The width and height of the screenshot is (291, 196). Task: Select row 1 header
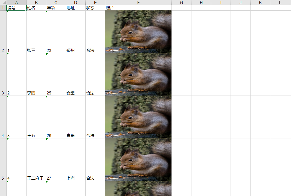tap(3, 8)
